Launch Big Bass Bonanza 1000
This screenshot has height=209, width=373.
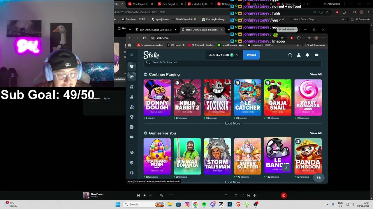click(x=187, y=156)
